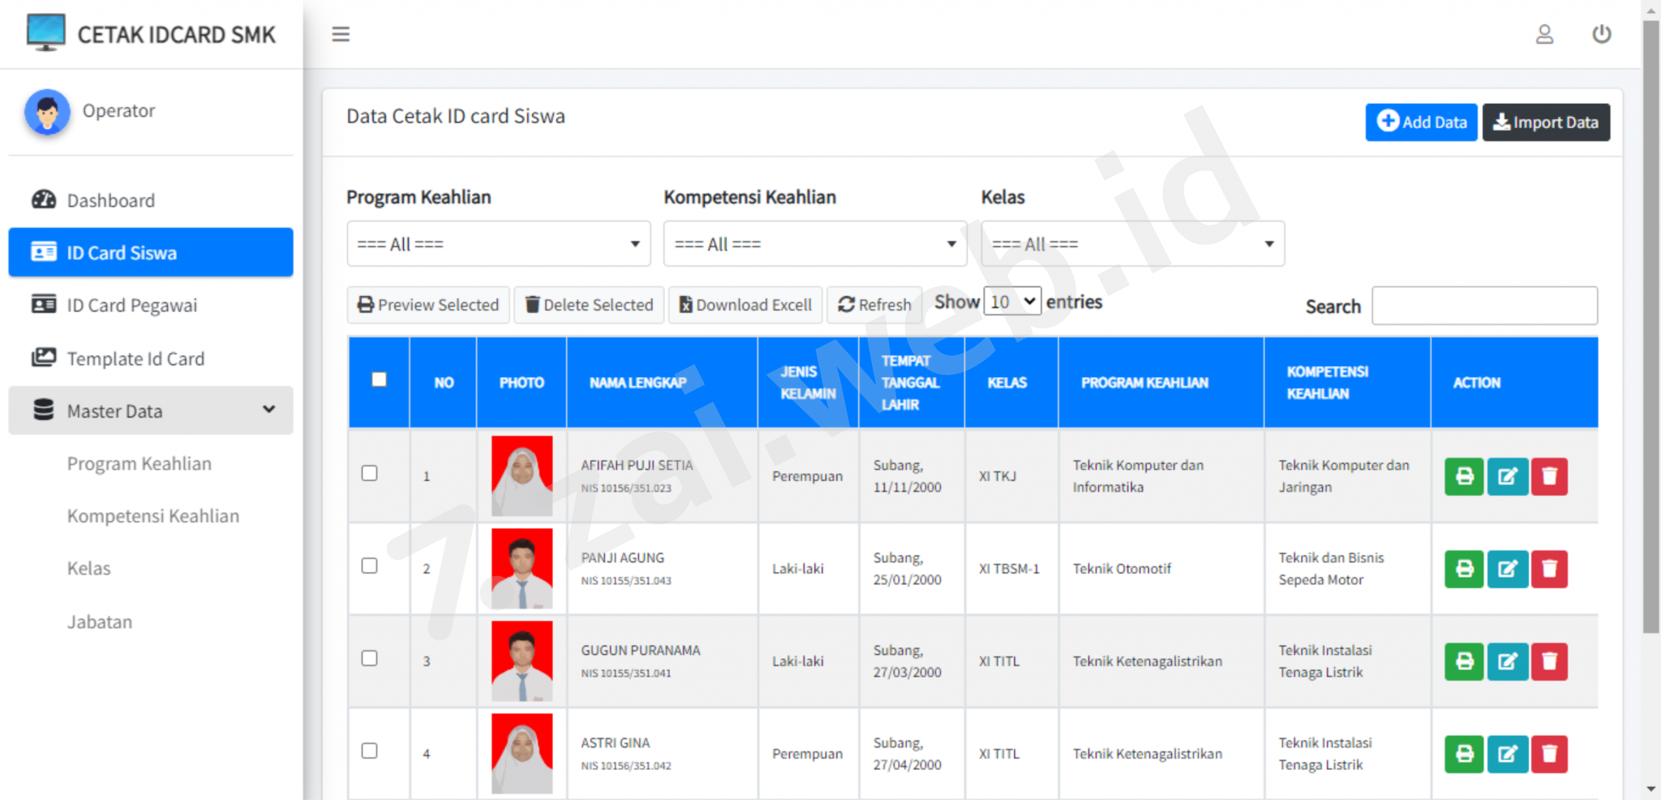1661x800 pixels.
Task: Check the row checkbox for Gugun Puranama
Action: click(x=369, y=658)
